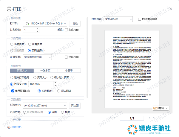Increase print copies with up arrow

[37, 28]
